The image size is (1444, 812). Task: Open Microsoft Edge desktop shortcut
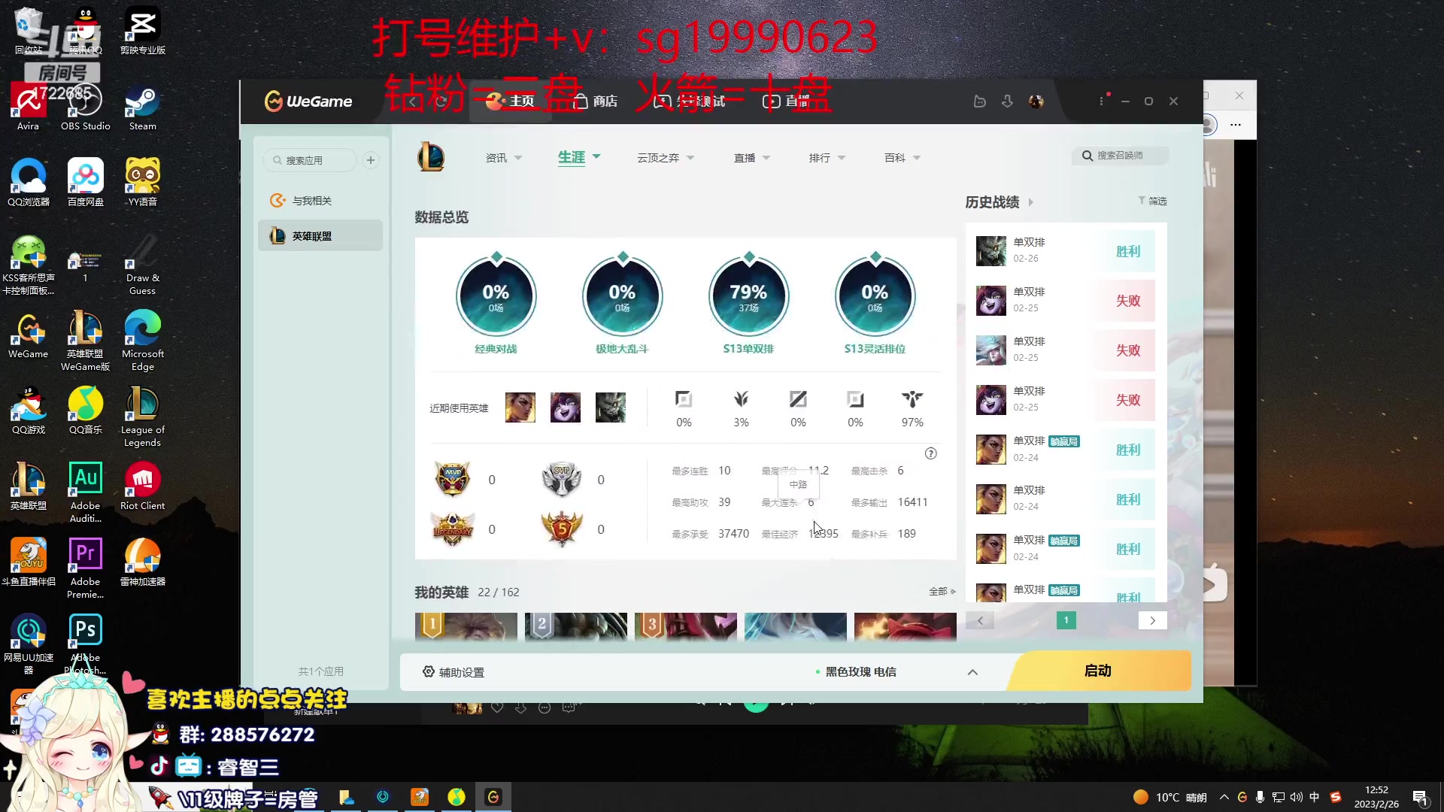point(142,340)
